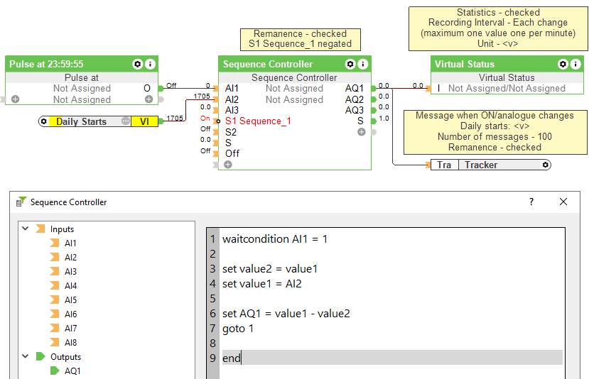
Task: Collapse the Inputs tree node
Action: (x=26, y=229)
